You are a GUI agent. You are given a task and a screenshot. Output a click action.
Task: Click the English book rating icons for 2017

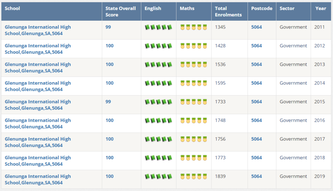click(x=158, y=139)
